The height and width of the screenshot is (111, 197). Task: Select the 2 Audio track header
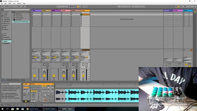[46, 10]
